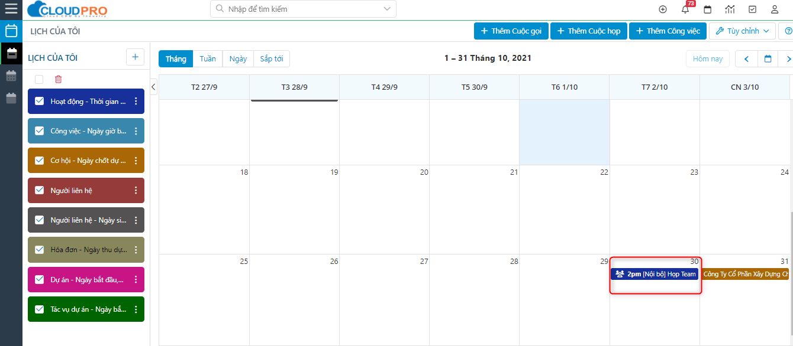Open the analytics chart icon in header
The width and height of the screenshot is (793, 346).
click(730, 9)
